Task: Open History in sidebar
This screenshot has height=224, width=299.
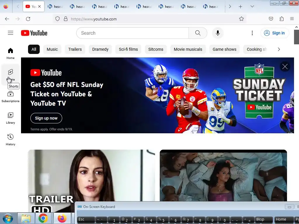Action: coord(11,140)
